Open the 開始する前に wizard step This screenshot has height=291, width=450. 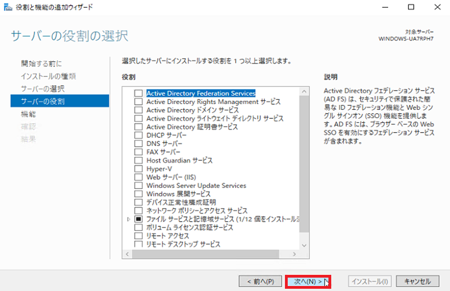(x=41, y=64)
